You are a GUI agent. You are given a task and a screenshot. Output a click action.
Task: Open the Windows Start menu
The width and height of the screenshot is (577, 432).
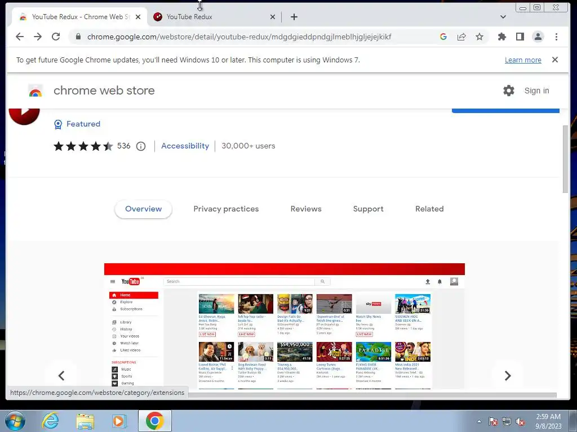(x=15, y=421)
